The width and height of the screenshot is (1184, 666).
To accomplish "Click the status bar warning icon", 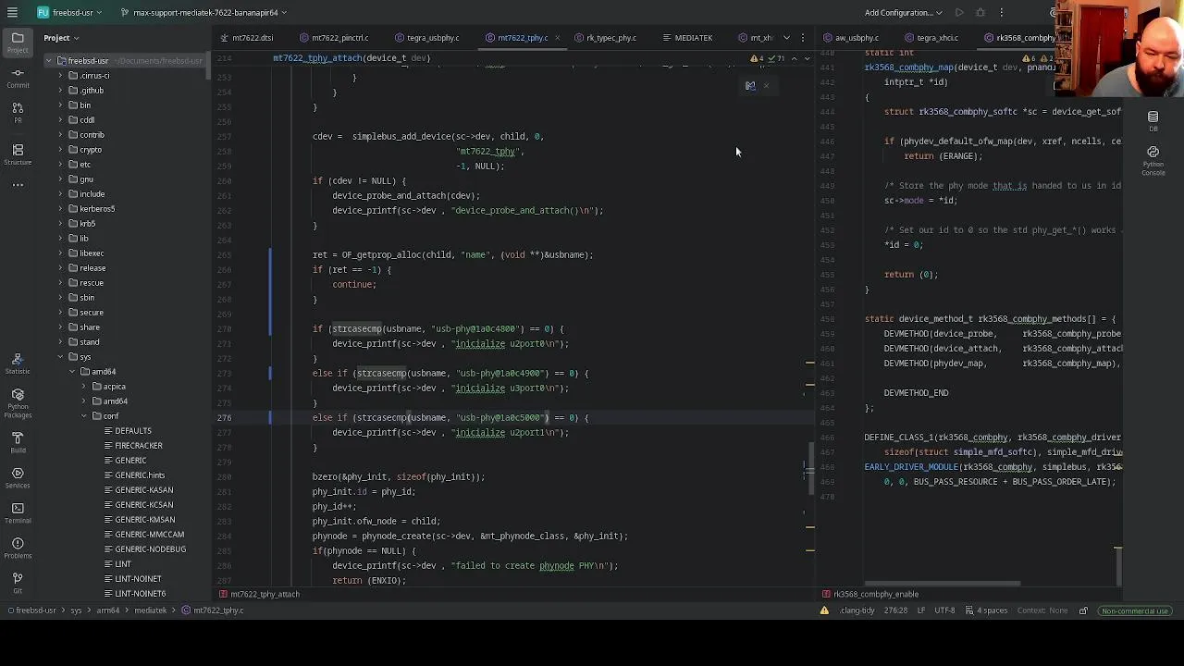I will pos(824,610).
